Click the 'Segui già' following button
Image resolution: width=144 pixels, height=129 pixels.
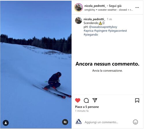click(115, 6)
